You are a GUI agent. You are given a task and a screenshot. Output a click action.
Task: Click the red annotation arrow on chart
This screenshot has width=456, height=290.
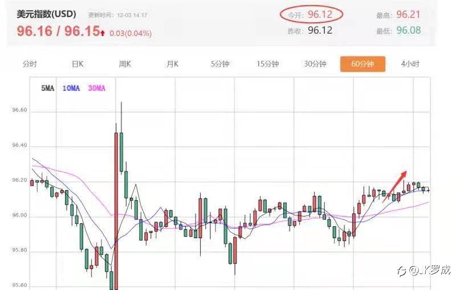click(394, 186)
